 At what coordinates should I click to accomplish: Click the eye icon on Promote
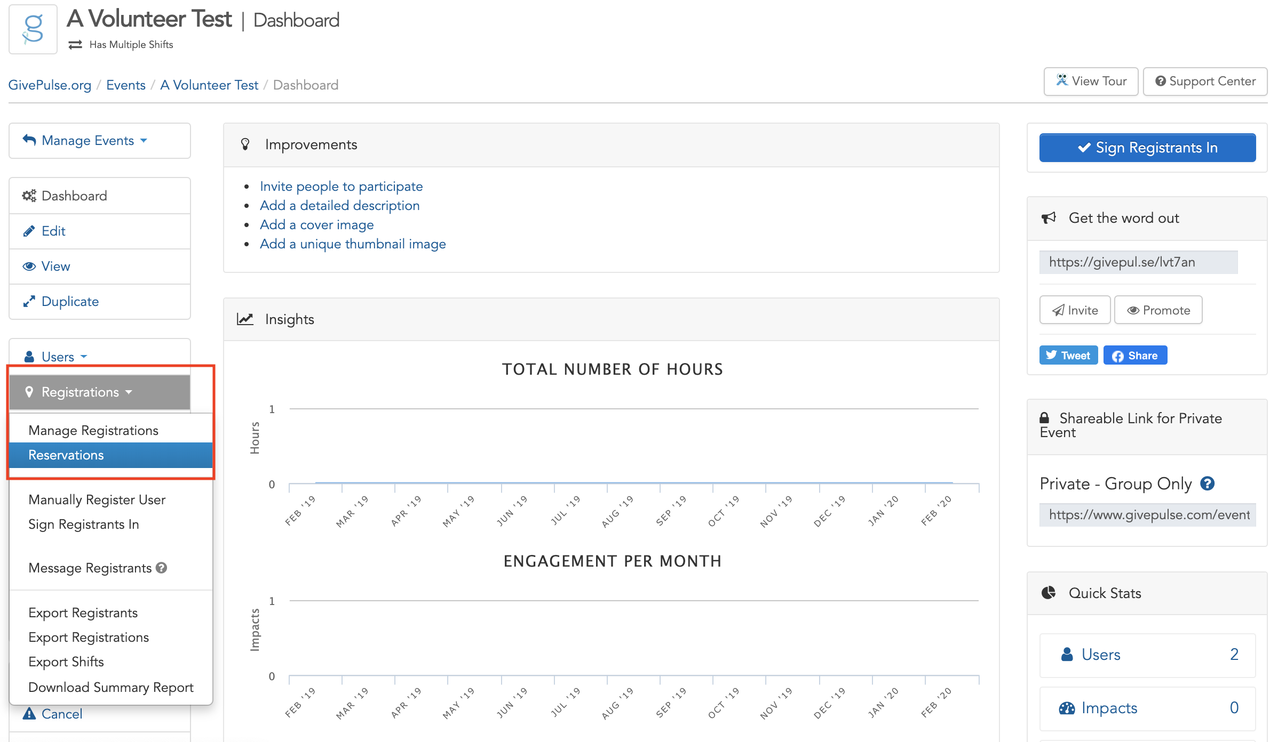coord(1133,310)
